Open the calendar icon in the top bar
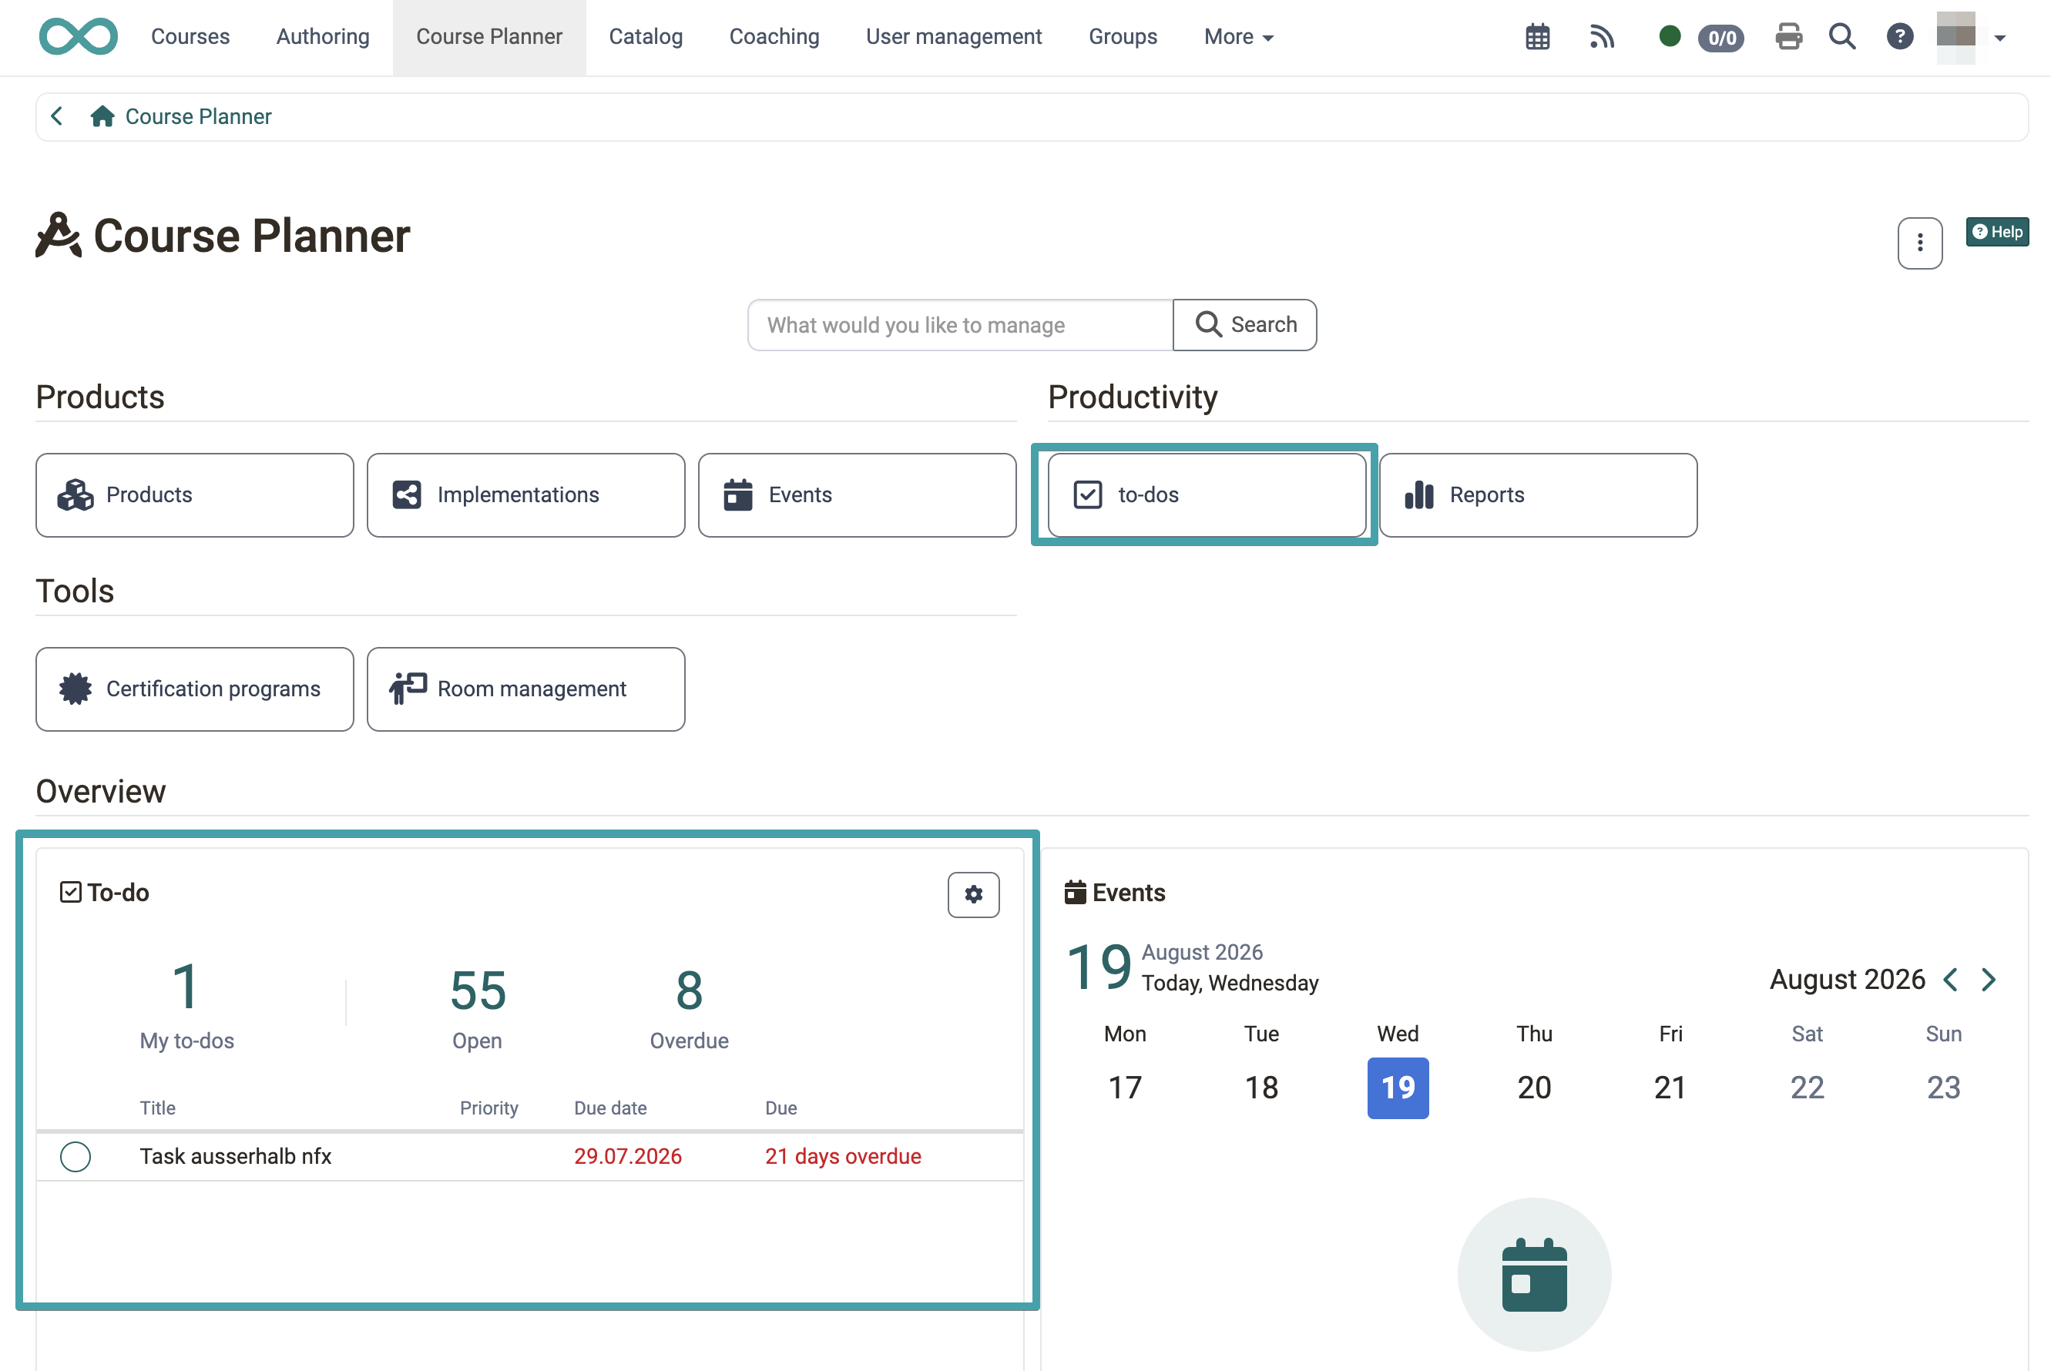2051x1371 pixels. (1537, 37)
